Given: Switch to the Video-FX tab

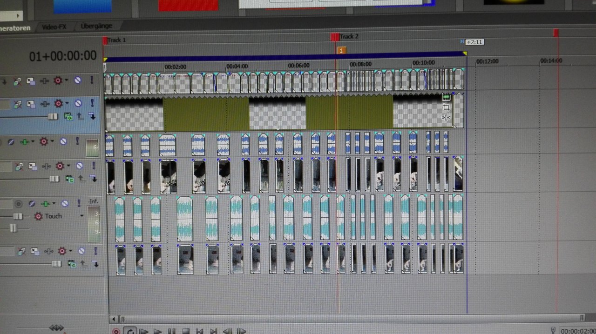Looking at the screenshot, I should coord(54,27).
